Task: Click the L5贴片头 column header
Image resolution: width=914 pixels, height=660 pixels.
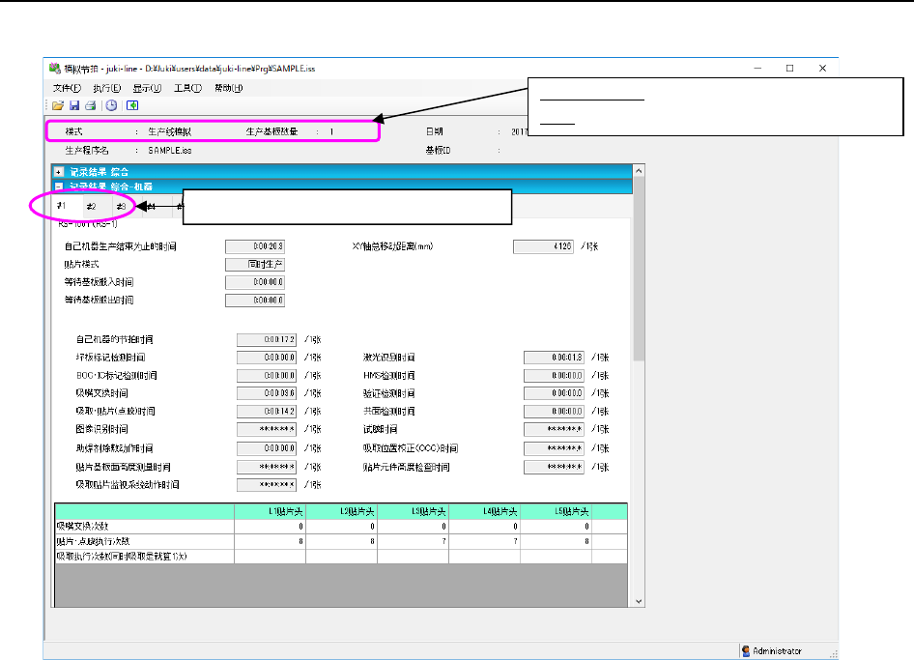Action: pyautogui.click(x=556, y=512)
